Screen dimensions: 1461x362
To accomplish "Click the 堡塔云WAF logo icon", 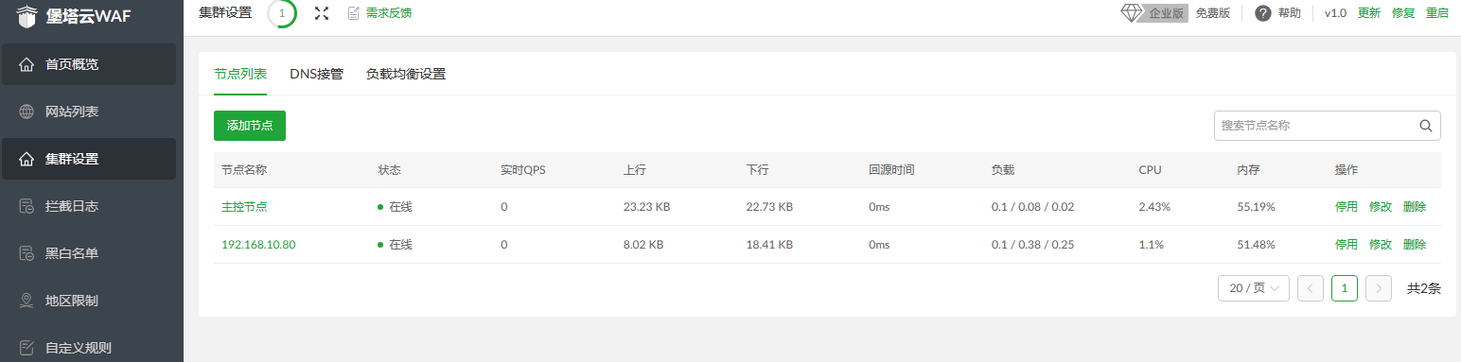I will tap(26, 15).
